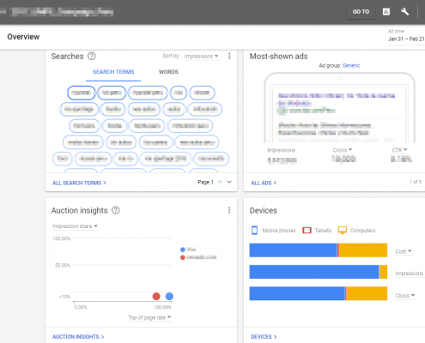The image size is (425, 343).
Task: Open the Searches help question mark
Action: click(92, 56)
